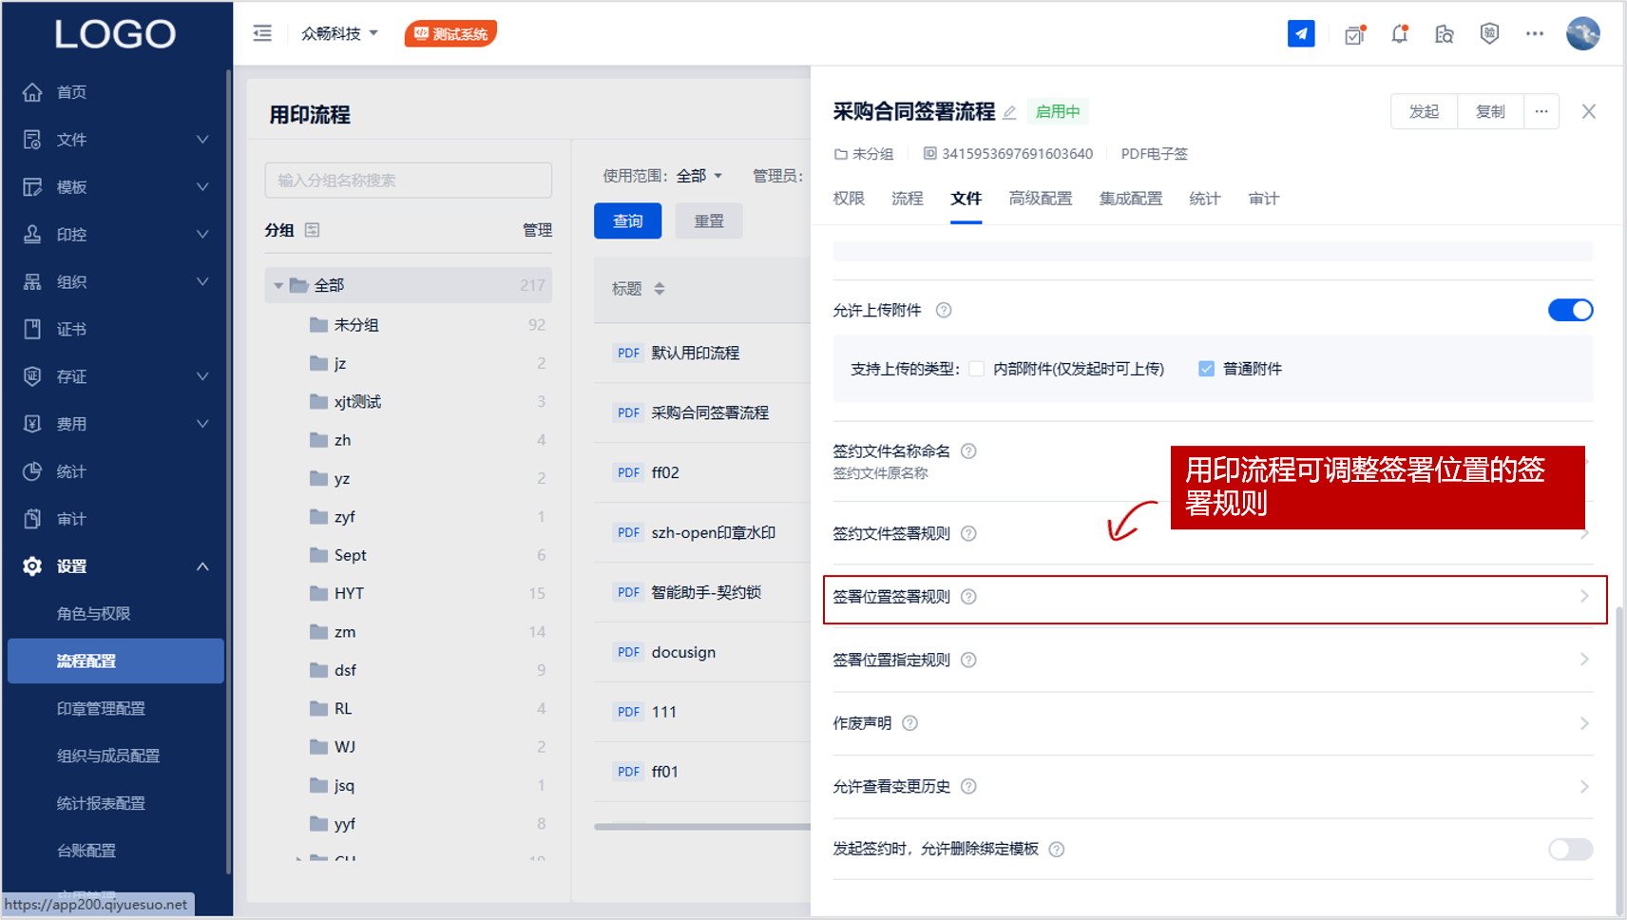Expand the 签署位置签署规则 row
1627x920 pixels.
click(1215, 597)
